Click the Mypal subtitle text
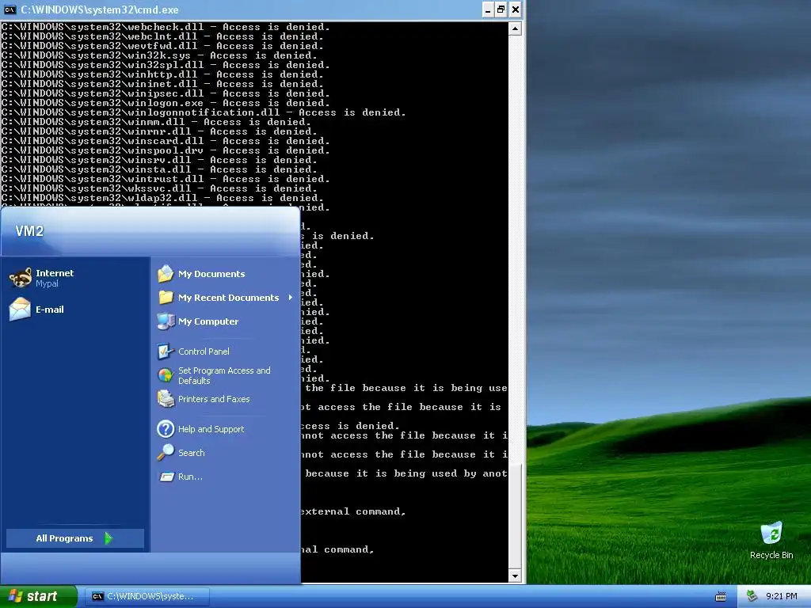The image size is (811, 608). coord(47,284)
